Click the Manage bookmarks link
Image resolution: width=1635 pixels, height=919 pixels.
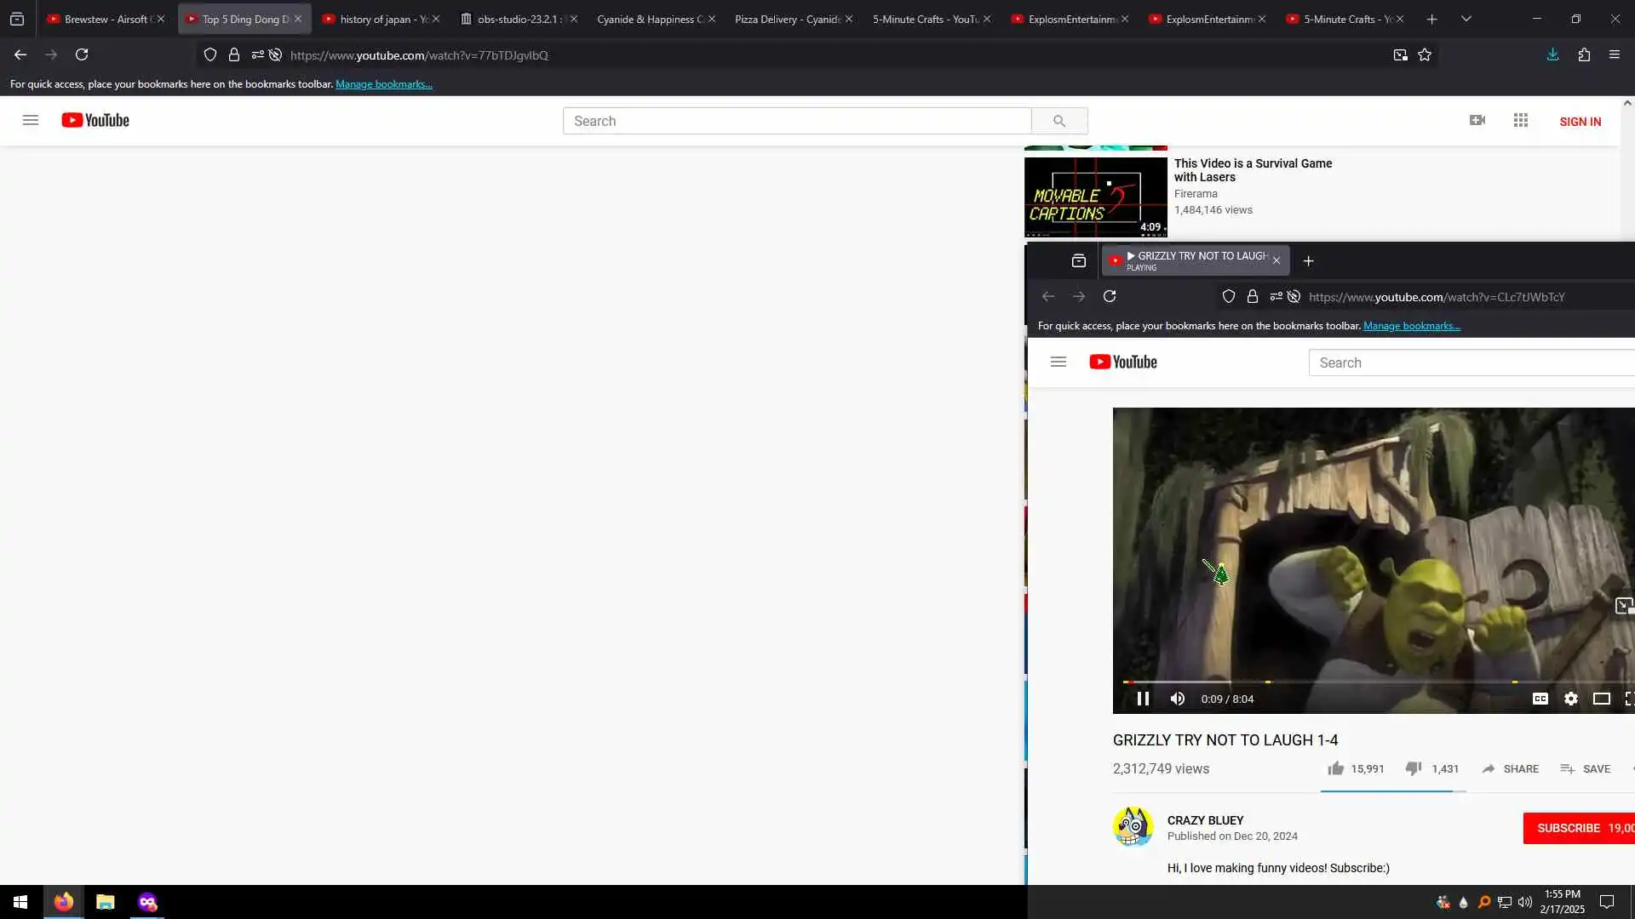[384, 84]
